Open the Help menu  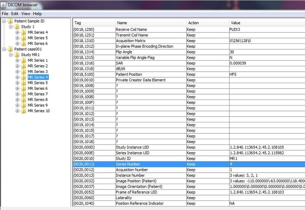tap(37, 14)
